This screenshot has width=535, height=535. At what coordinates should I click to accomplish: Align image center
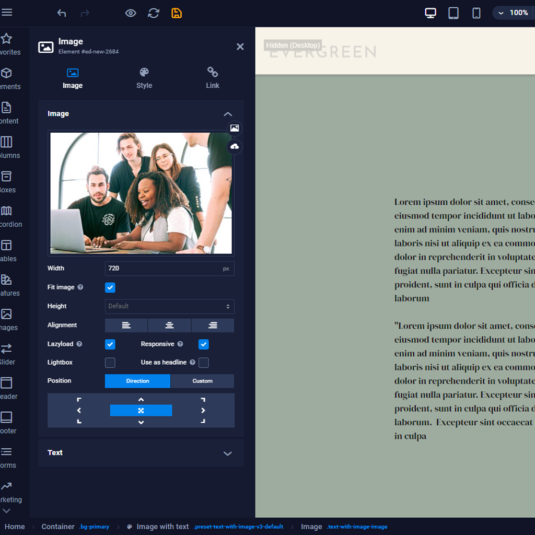(x=169, y=325)
